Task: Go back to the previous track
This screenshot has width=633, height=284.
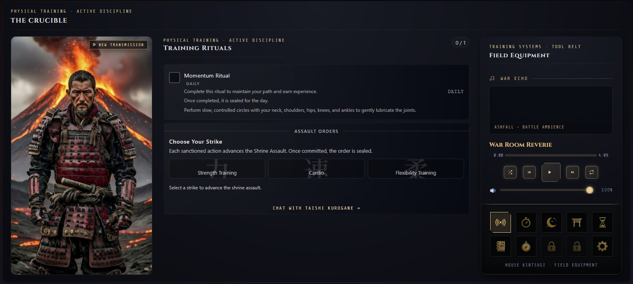Action: pyautogui.click(x=529, y=172)
